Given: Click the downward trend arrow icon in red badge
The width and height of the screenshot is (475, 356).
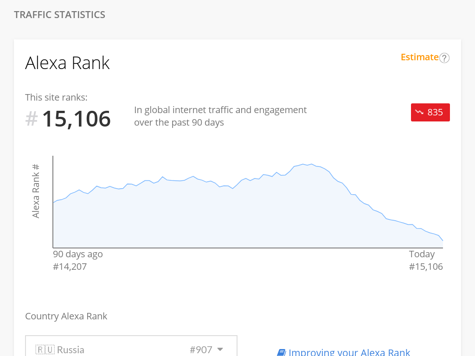Looking at the screenshot, I should (x=419, y=112).
